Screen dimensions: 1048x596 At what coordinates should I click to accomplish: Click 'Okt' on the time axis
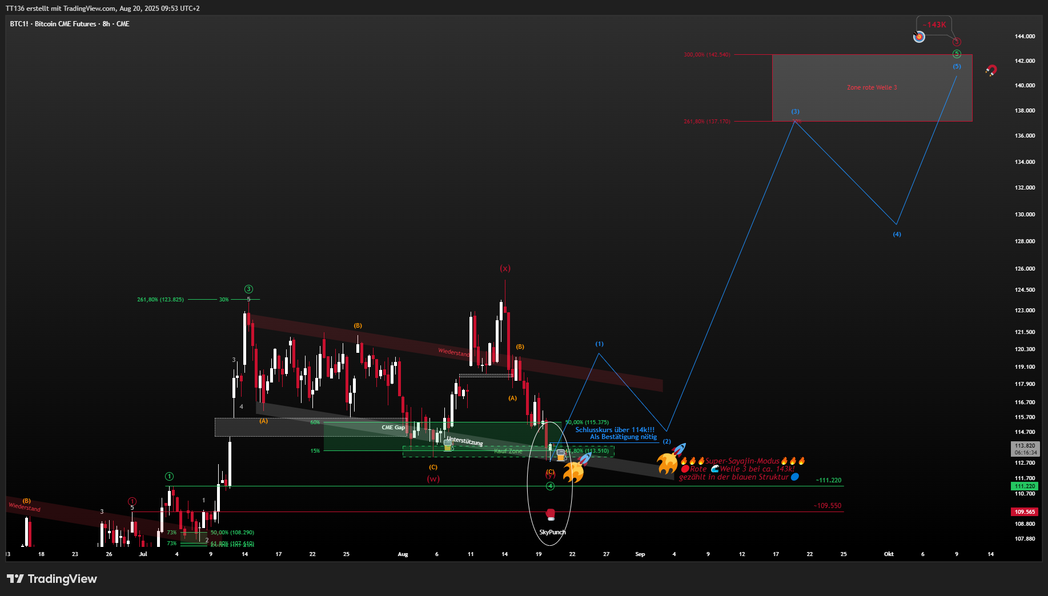pos(889,554)
